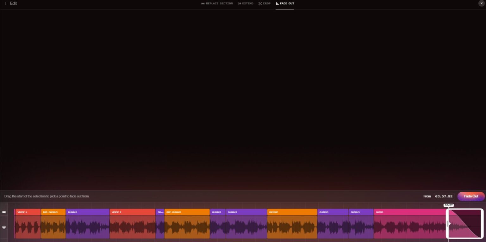Click the truncated 'CH...' section after Verse 2
The height and width of the screenshot is (242, 486).
point(160,212)
